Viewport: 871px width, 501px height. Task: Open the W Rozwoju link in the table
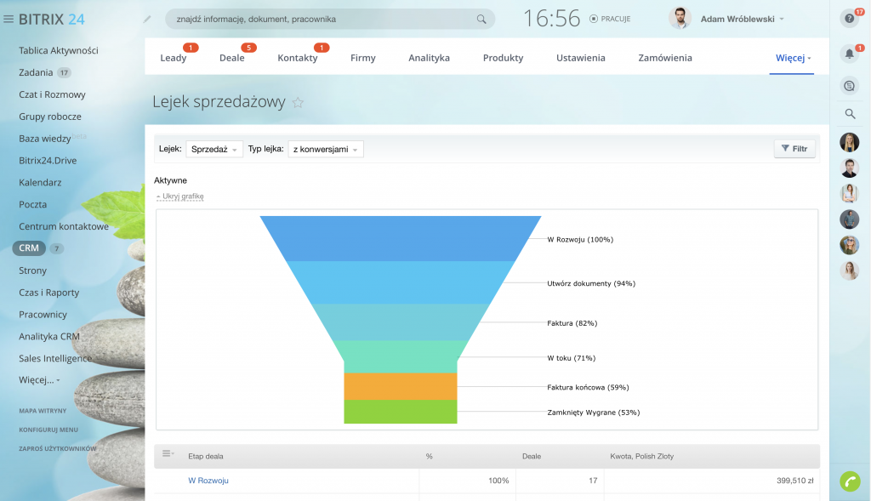point(208,481)
